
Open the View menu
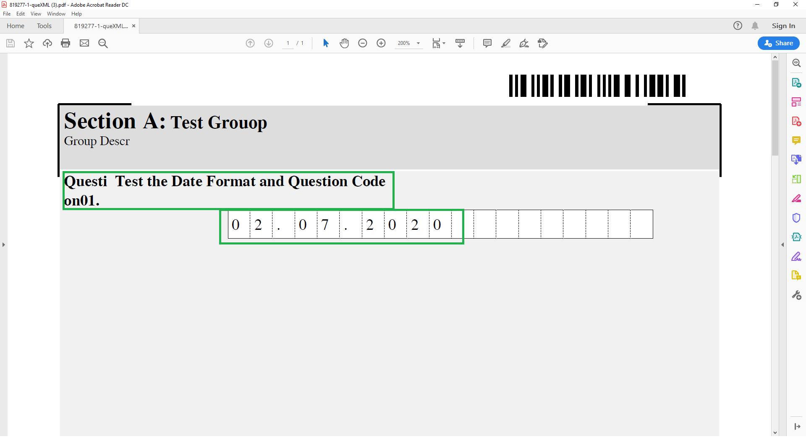[x=36, y=14]
